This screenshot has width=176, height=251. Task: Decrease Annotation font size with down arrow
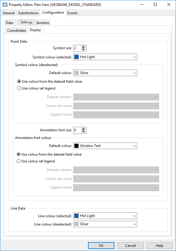pos(83,132)
